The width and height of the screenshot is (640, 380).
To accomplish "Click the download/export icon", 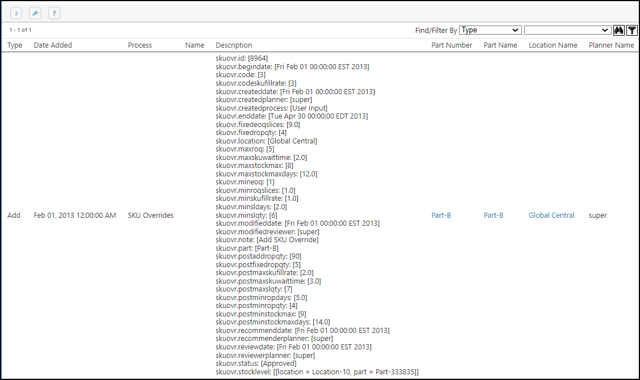I will pos(16,13).
